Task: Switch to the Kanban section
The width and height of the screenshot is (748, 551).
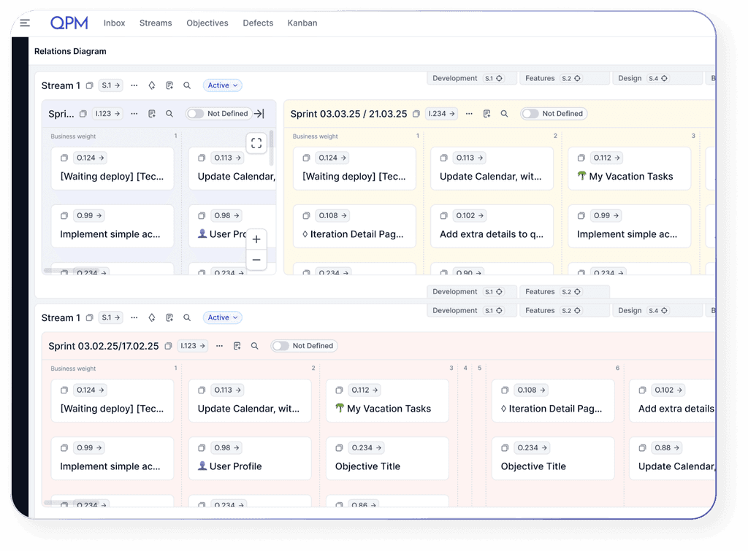Action: click(302, 23)
